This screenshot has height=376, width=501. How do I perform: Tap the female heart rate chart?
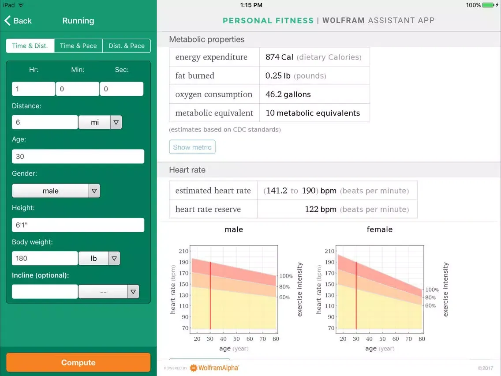pos(380,290)
